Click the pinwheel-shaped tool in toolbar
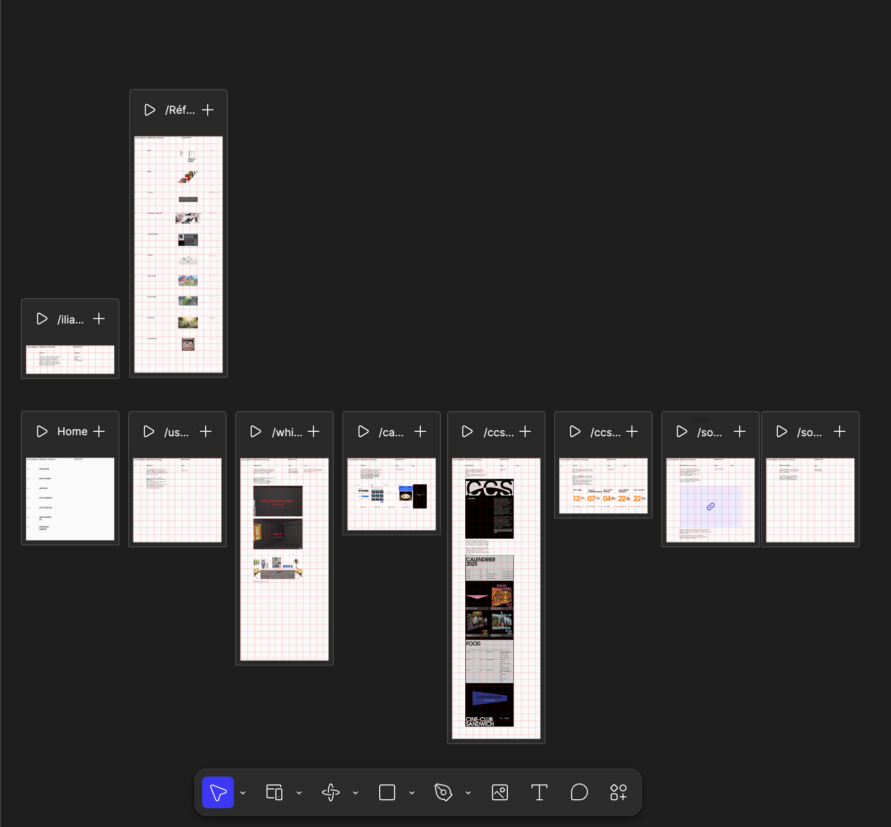Screen dimensions: 891x827 pos(330,792)
